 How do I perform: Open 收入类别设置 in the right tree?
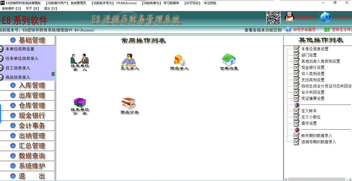313,74
